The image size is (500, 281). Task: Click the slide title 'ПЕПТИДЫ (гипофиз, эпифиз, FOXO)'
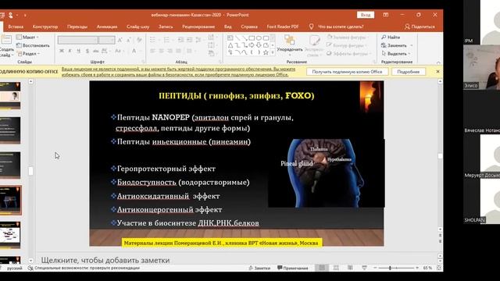tap(236, 95)
